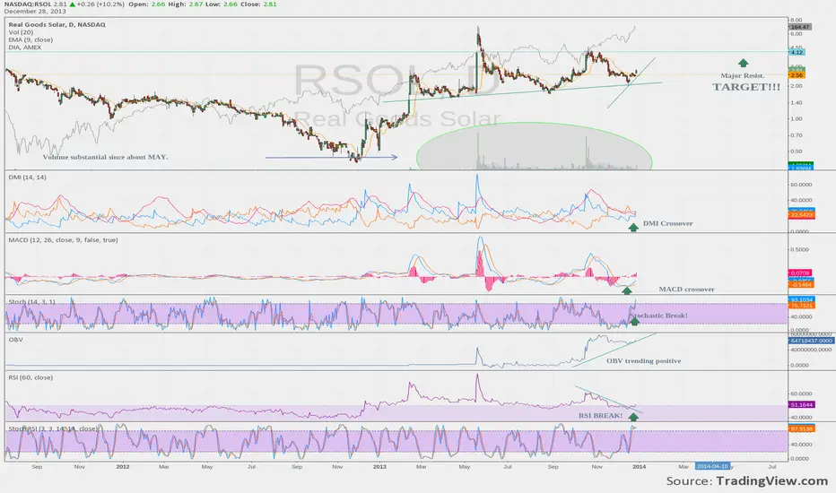Click the green arrow at Stochastic Break!

tap(634, 322)
